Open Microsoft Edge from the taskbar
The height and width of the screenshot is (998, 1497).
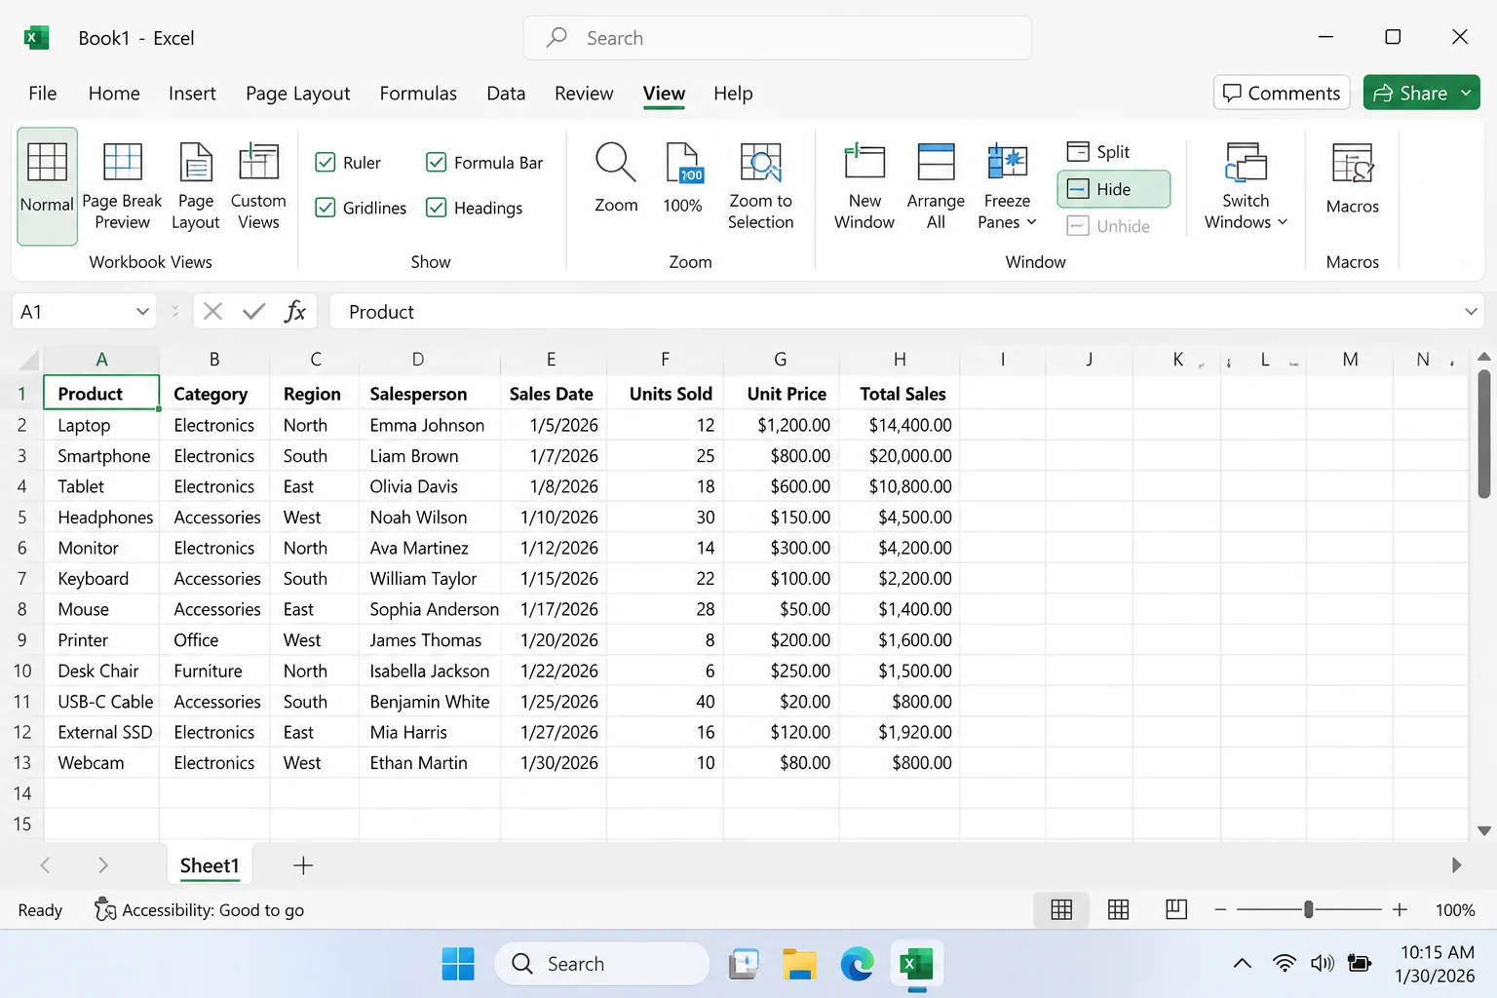(x=858, y=964)
